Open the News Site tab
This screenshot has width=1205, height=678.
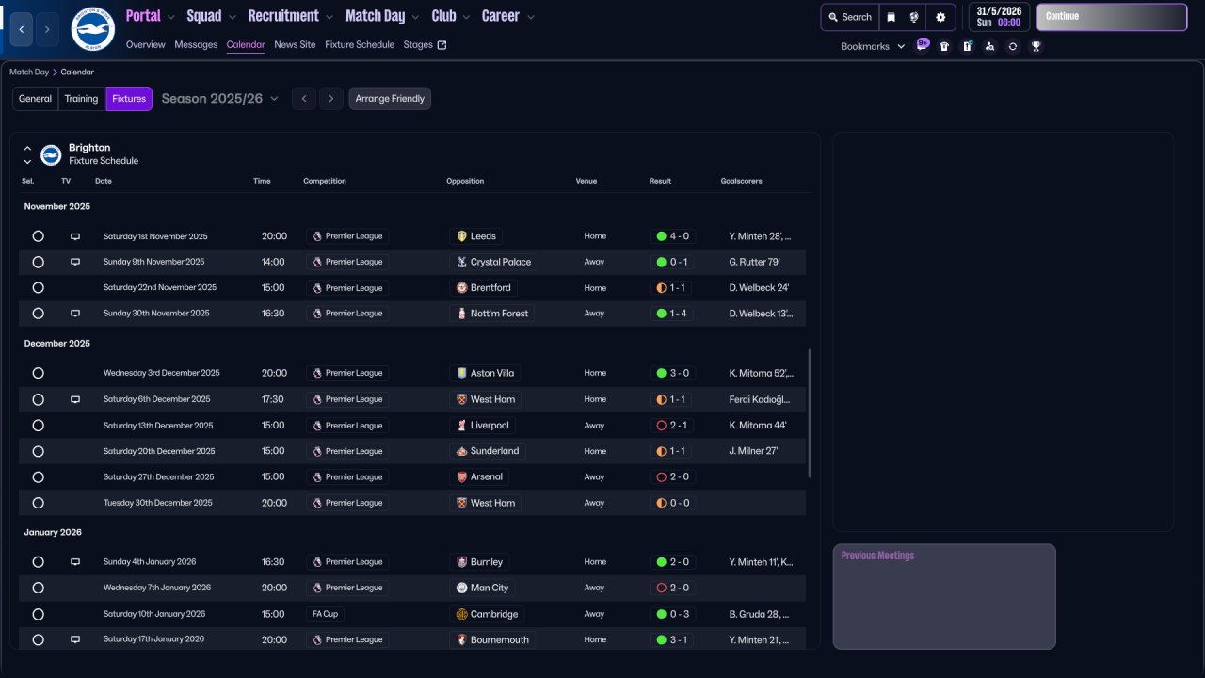pyautogui.click(x=295, y=45)
